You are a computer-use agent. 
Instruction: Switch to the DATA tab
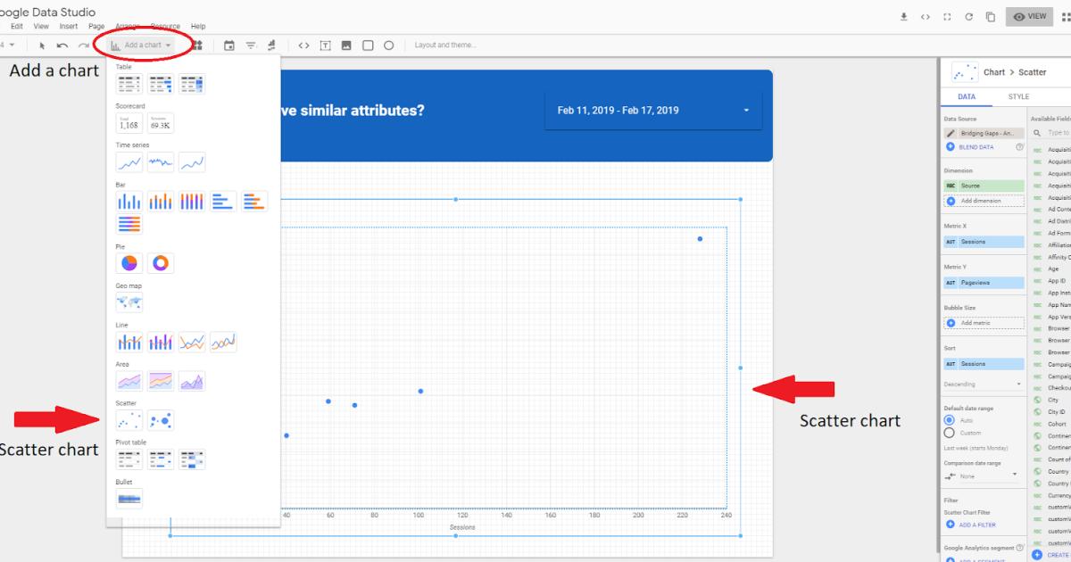pos(967,97)
